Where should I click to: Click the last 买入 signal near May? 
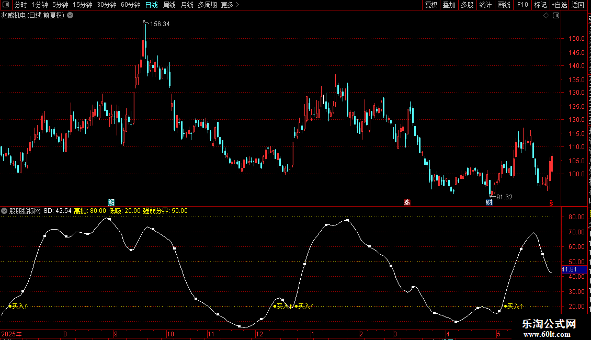[514, 306]
